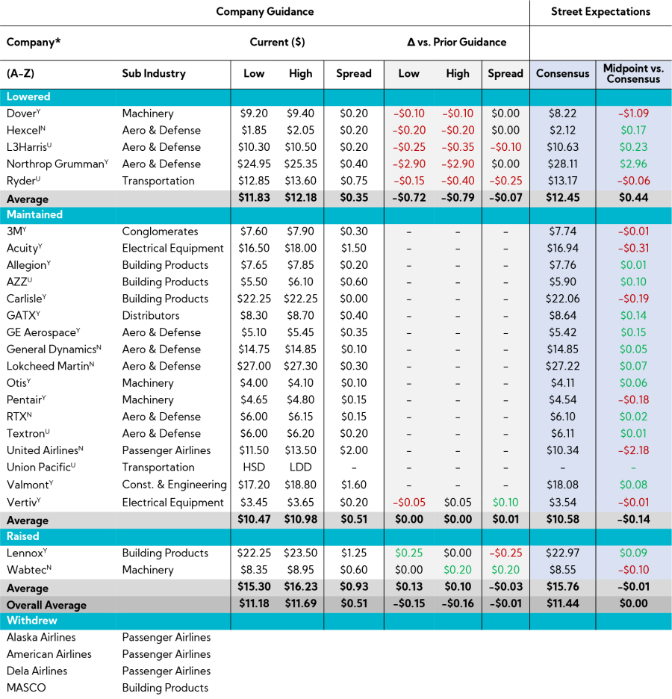672x699 pixels.
Task: Click the "Conglomerates" sub industry cell
Action: [x=159, y=232]
